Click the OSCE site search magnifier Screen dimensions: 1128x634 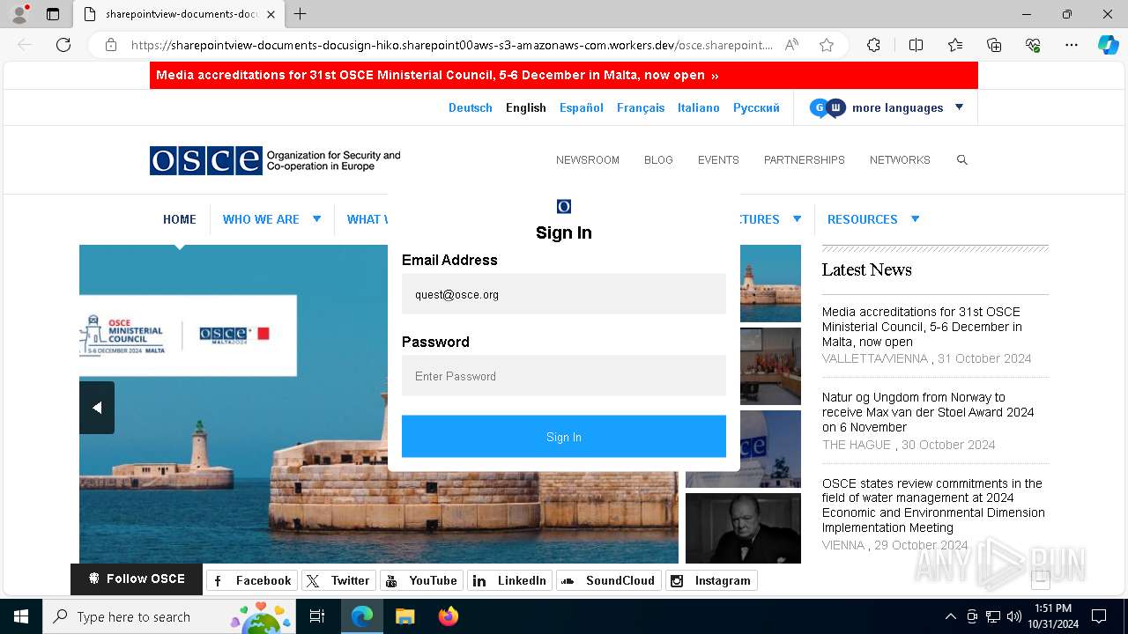point(962,159)
